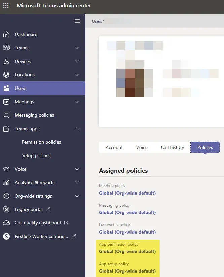
Task: Open Setup policies under Teams apps
Action: tap(36, 155)
